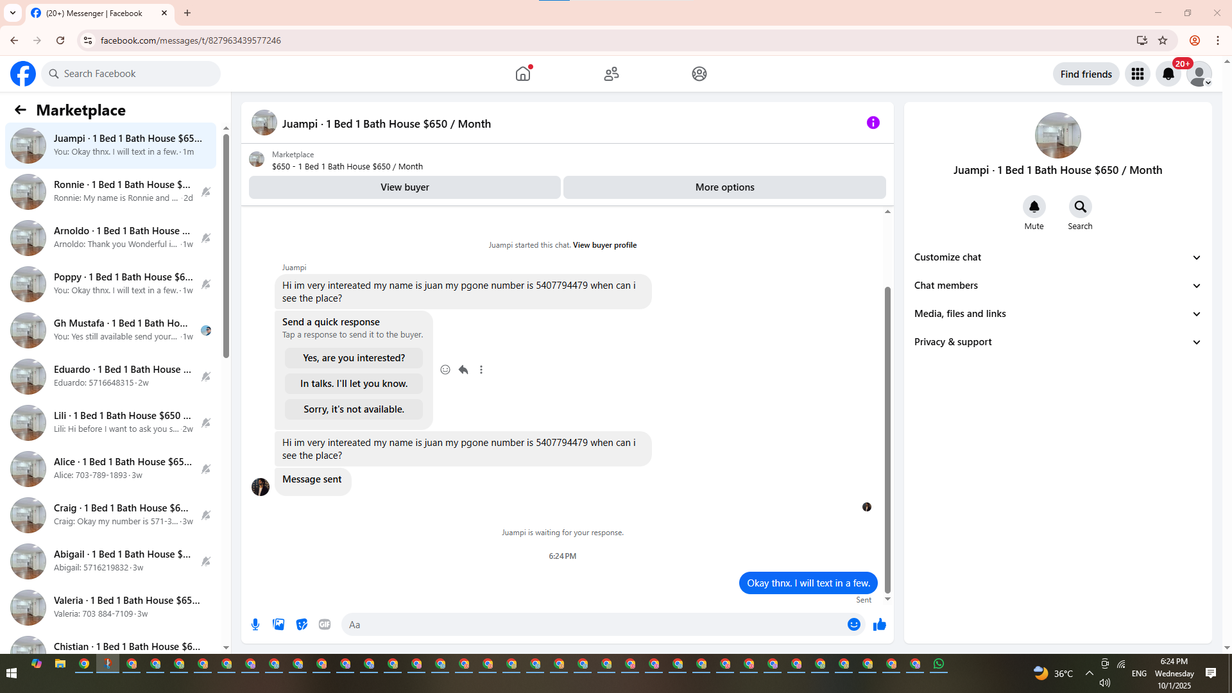Screen dimensions: 1232x693
Task: Open the View buyer profile link
Action: tap(604, 245)
